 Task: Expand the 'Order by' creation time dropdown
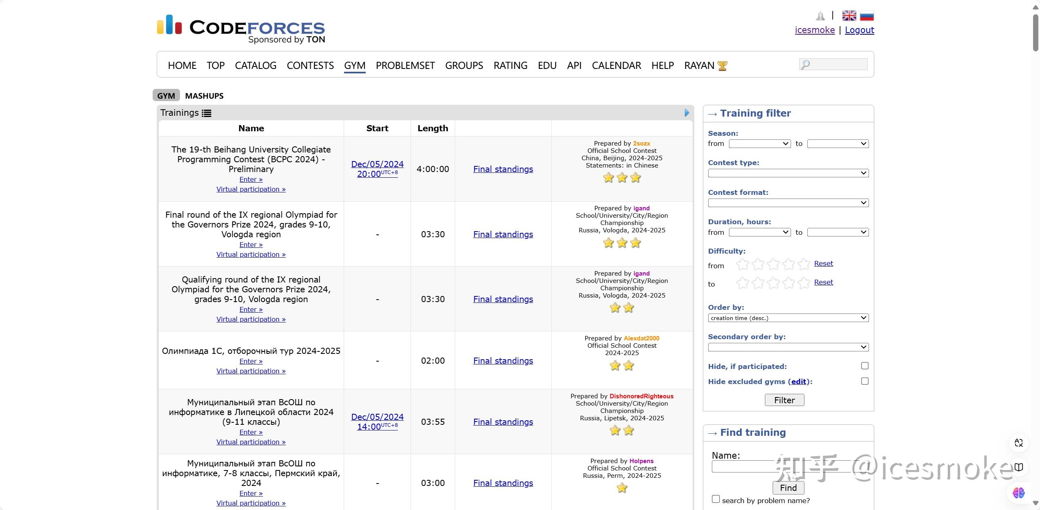[788, 318]
